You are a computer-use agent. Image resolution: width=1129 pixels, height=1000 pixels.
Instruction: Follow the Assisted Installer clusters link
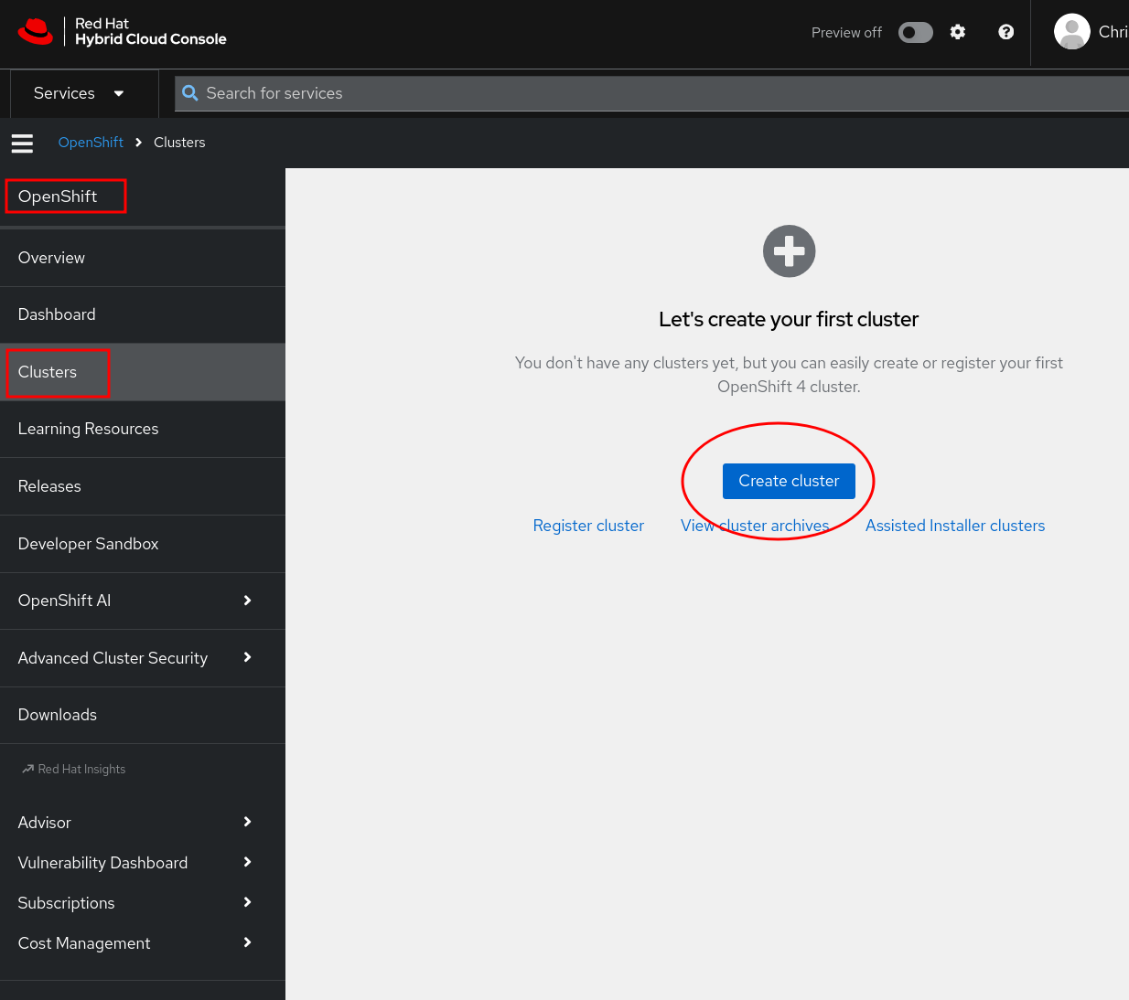click(955, 526)
